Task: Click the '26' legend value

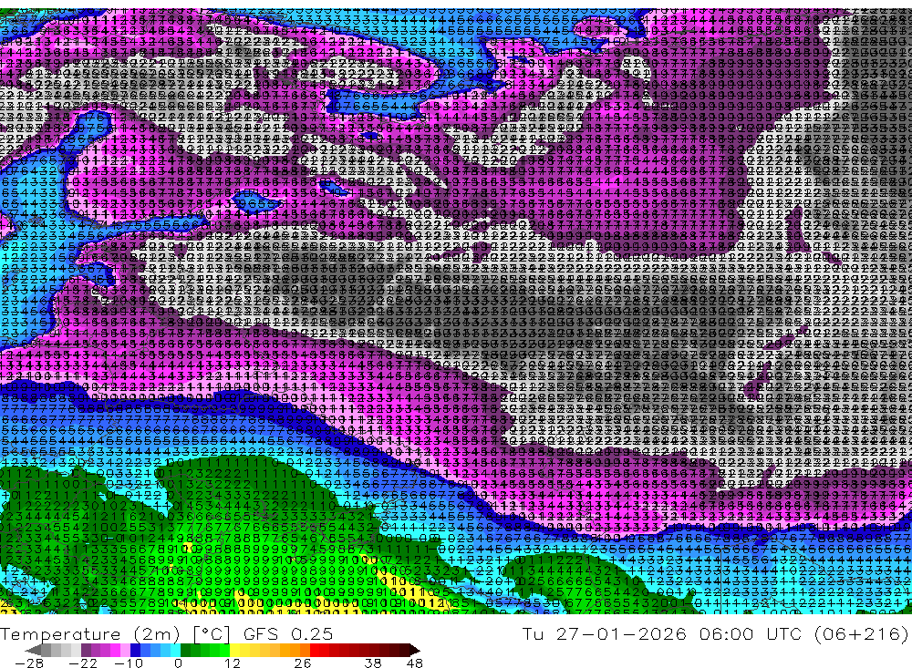Action: [302, 663]
